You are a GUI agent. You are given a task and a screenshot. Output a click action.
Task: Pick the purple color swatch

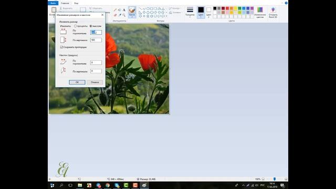(x=252, y=8)
